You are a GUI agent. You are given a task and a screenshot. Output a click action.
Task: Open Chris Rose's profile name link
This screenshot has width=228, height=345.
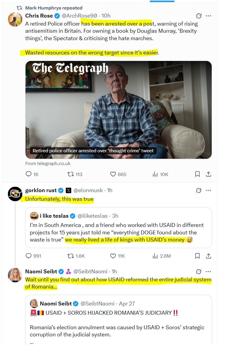pos(39,16)
